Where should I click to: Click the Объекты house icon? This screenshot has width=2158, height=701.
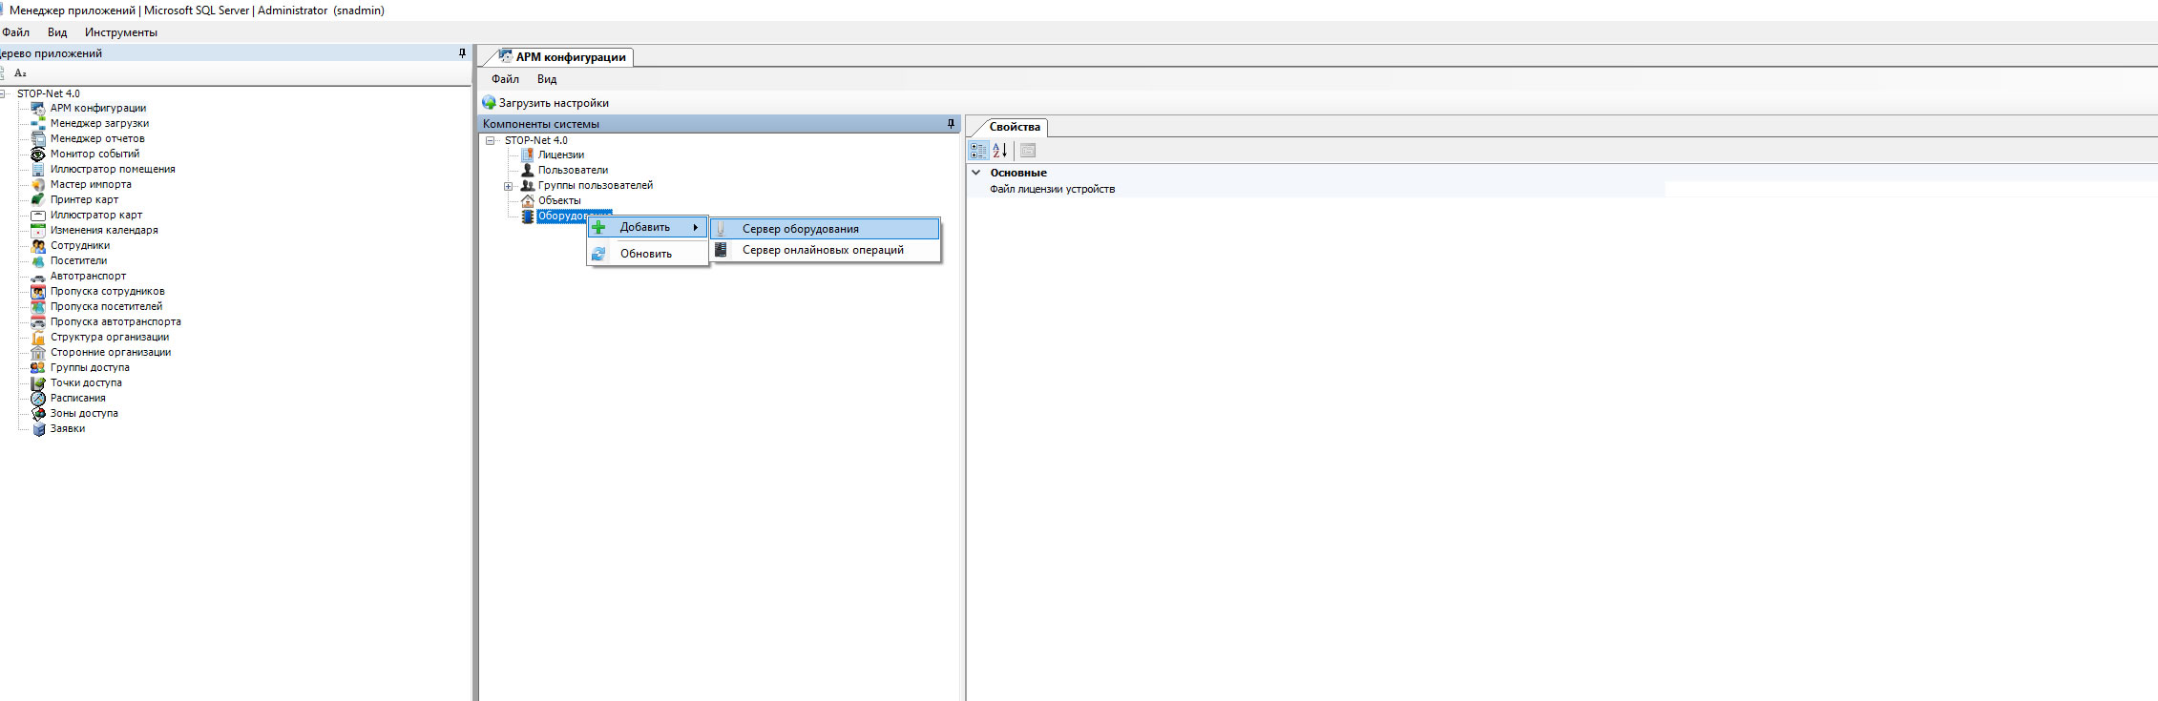527,200
